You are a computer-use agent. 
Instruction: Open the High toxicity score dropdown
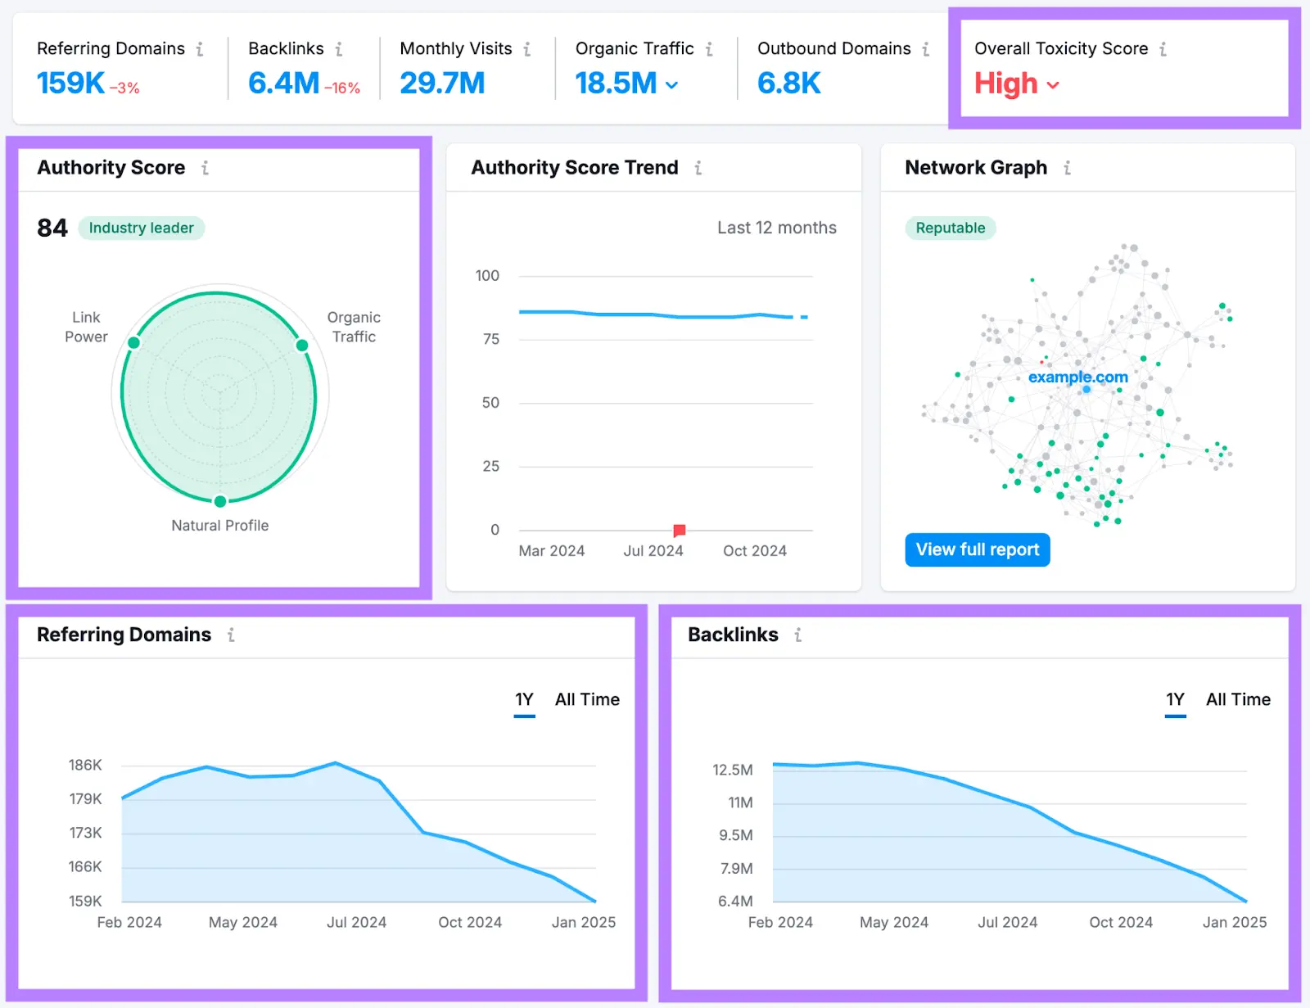(1054, 84)
